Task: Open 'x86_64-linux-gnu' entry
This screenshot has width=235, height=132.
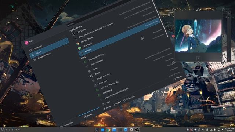Action: click(x=104, y=76)
